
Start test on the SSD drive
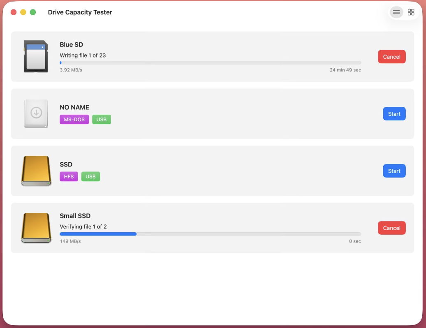(x=394, y=171)
